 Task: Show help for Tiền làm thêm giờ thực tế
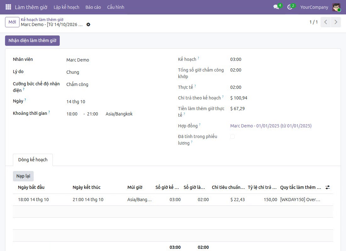click(184, 114)
